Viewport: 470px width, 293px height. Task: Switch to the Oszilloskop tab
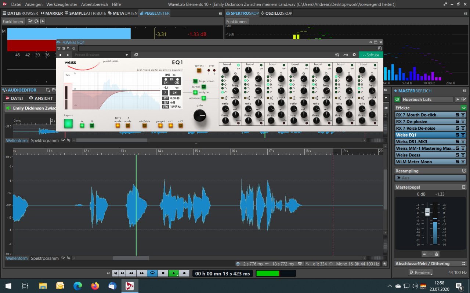tap(276, 13)
